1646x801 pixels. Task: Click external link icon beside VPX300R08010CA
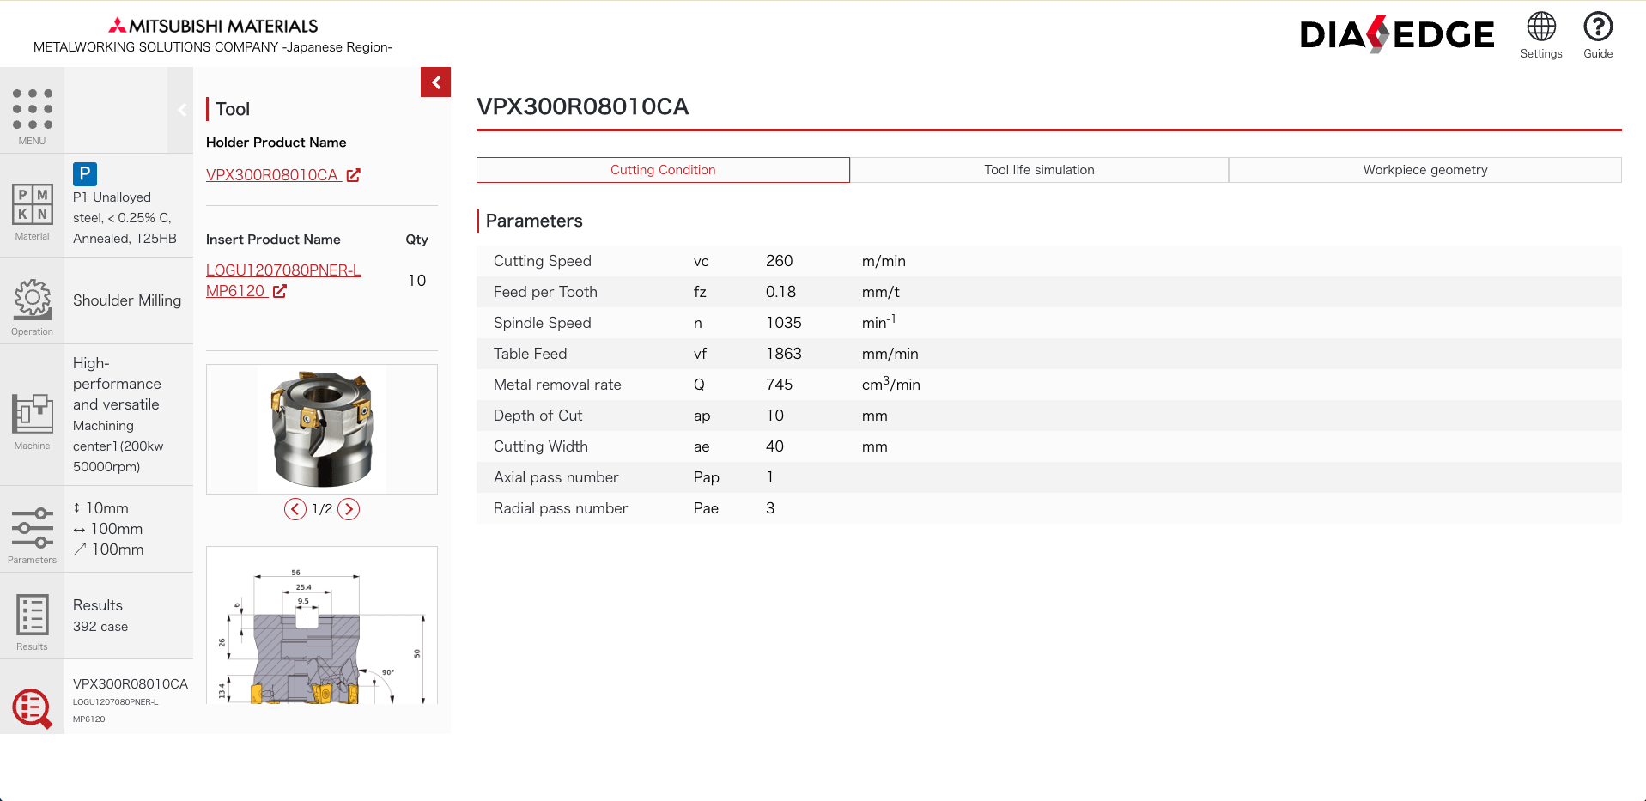(x=353, y=175)
